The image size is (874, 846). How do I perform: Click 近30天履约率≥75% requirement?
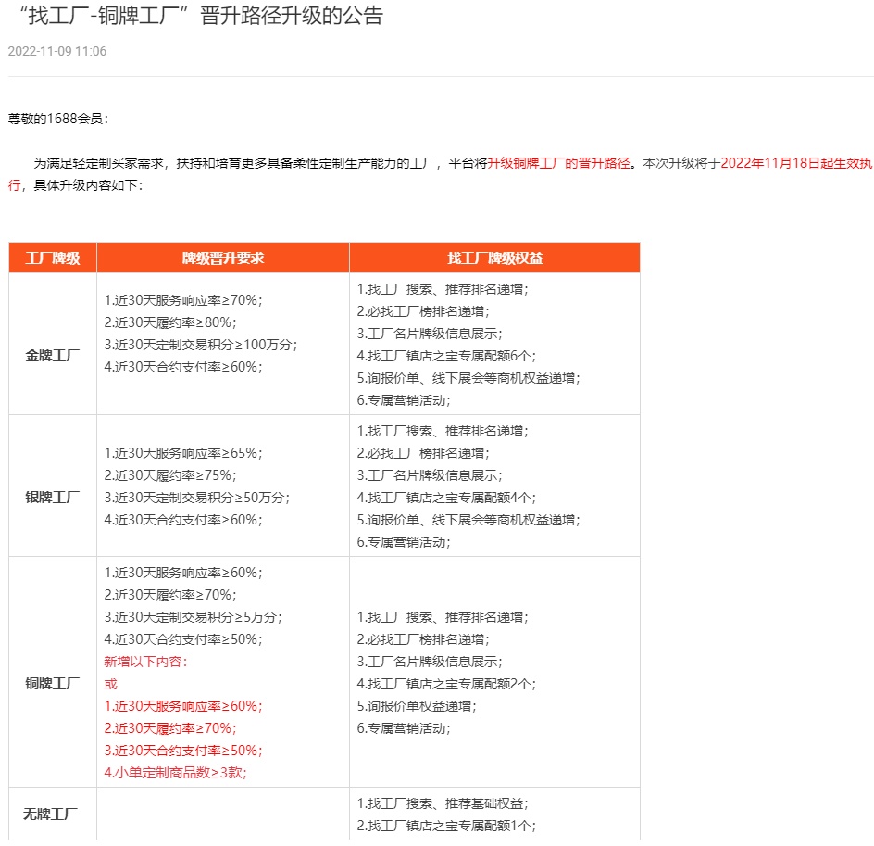point(170,475)
